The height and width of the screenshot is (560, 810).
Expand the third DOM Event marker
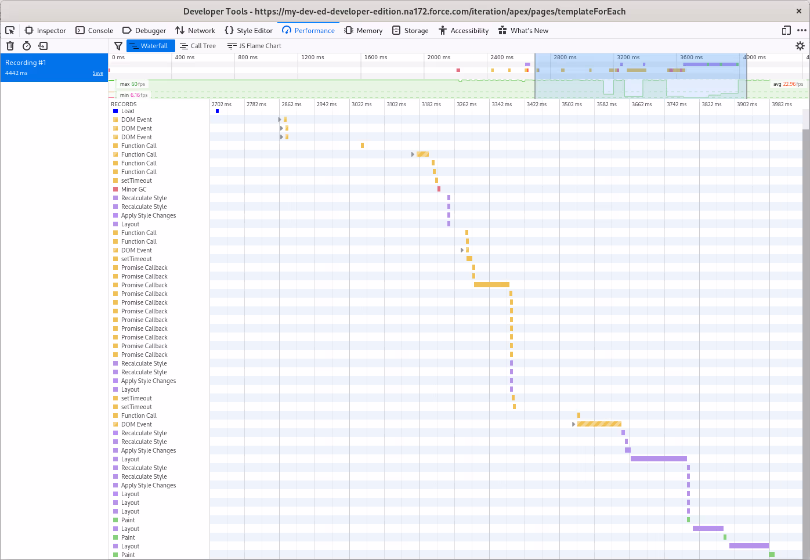[x=282, y=137]
